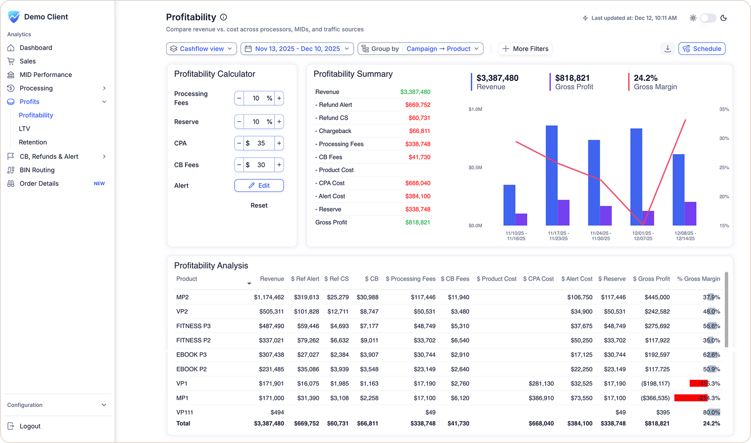Viewport: 751px width, 443px height.
Task: Click the purple 12/08/25 gross profit bar
Action: (x=690, y=214)
